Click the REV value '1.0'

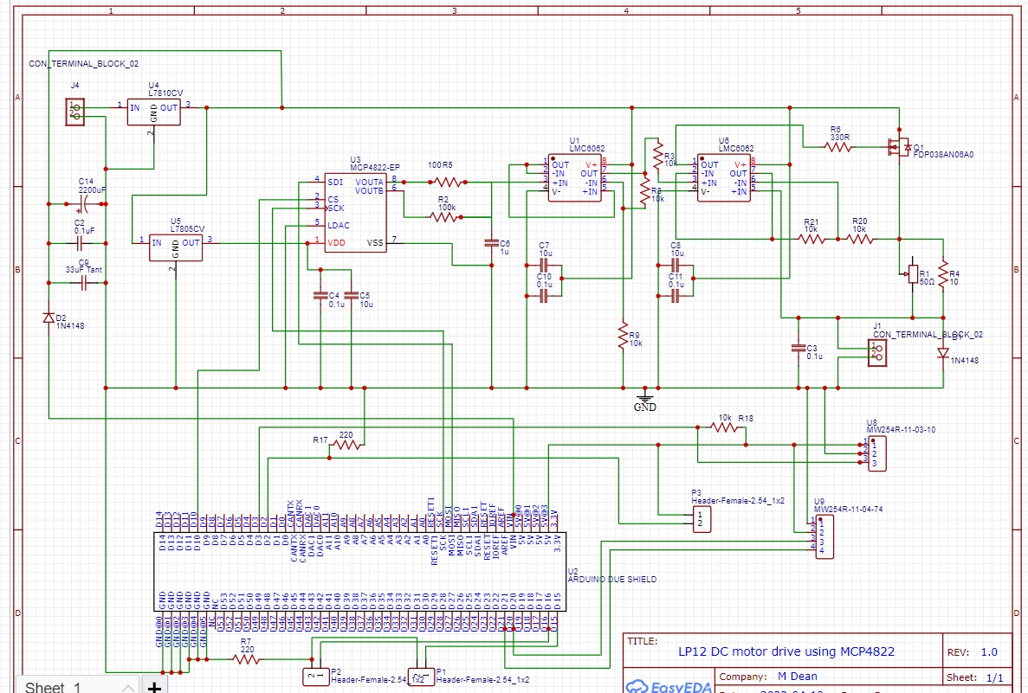point(989,652)
